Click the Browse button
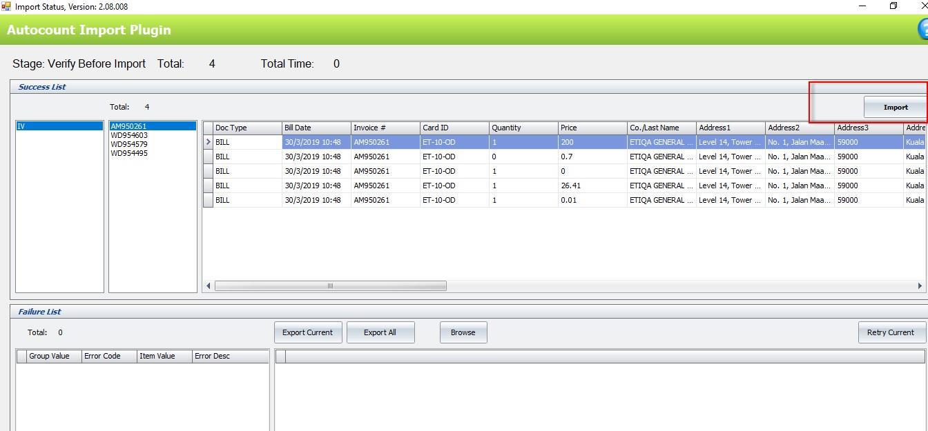The height and width of the screenshot is (431, 928). [463, 332]
